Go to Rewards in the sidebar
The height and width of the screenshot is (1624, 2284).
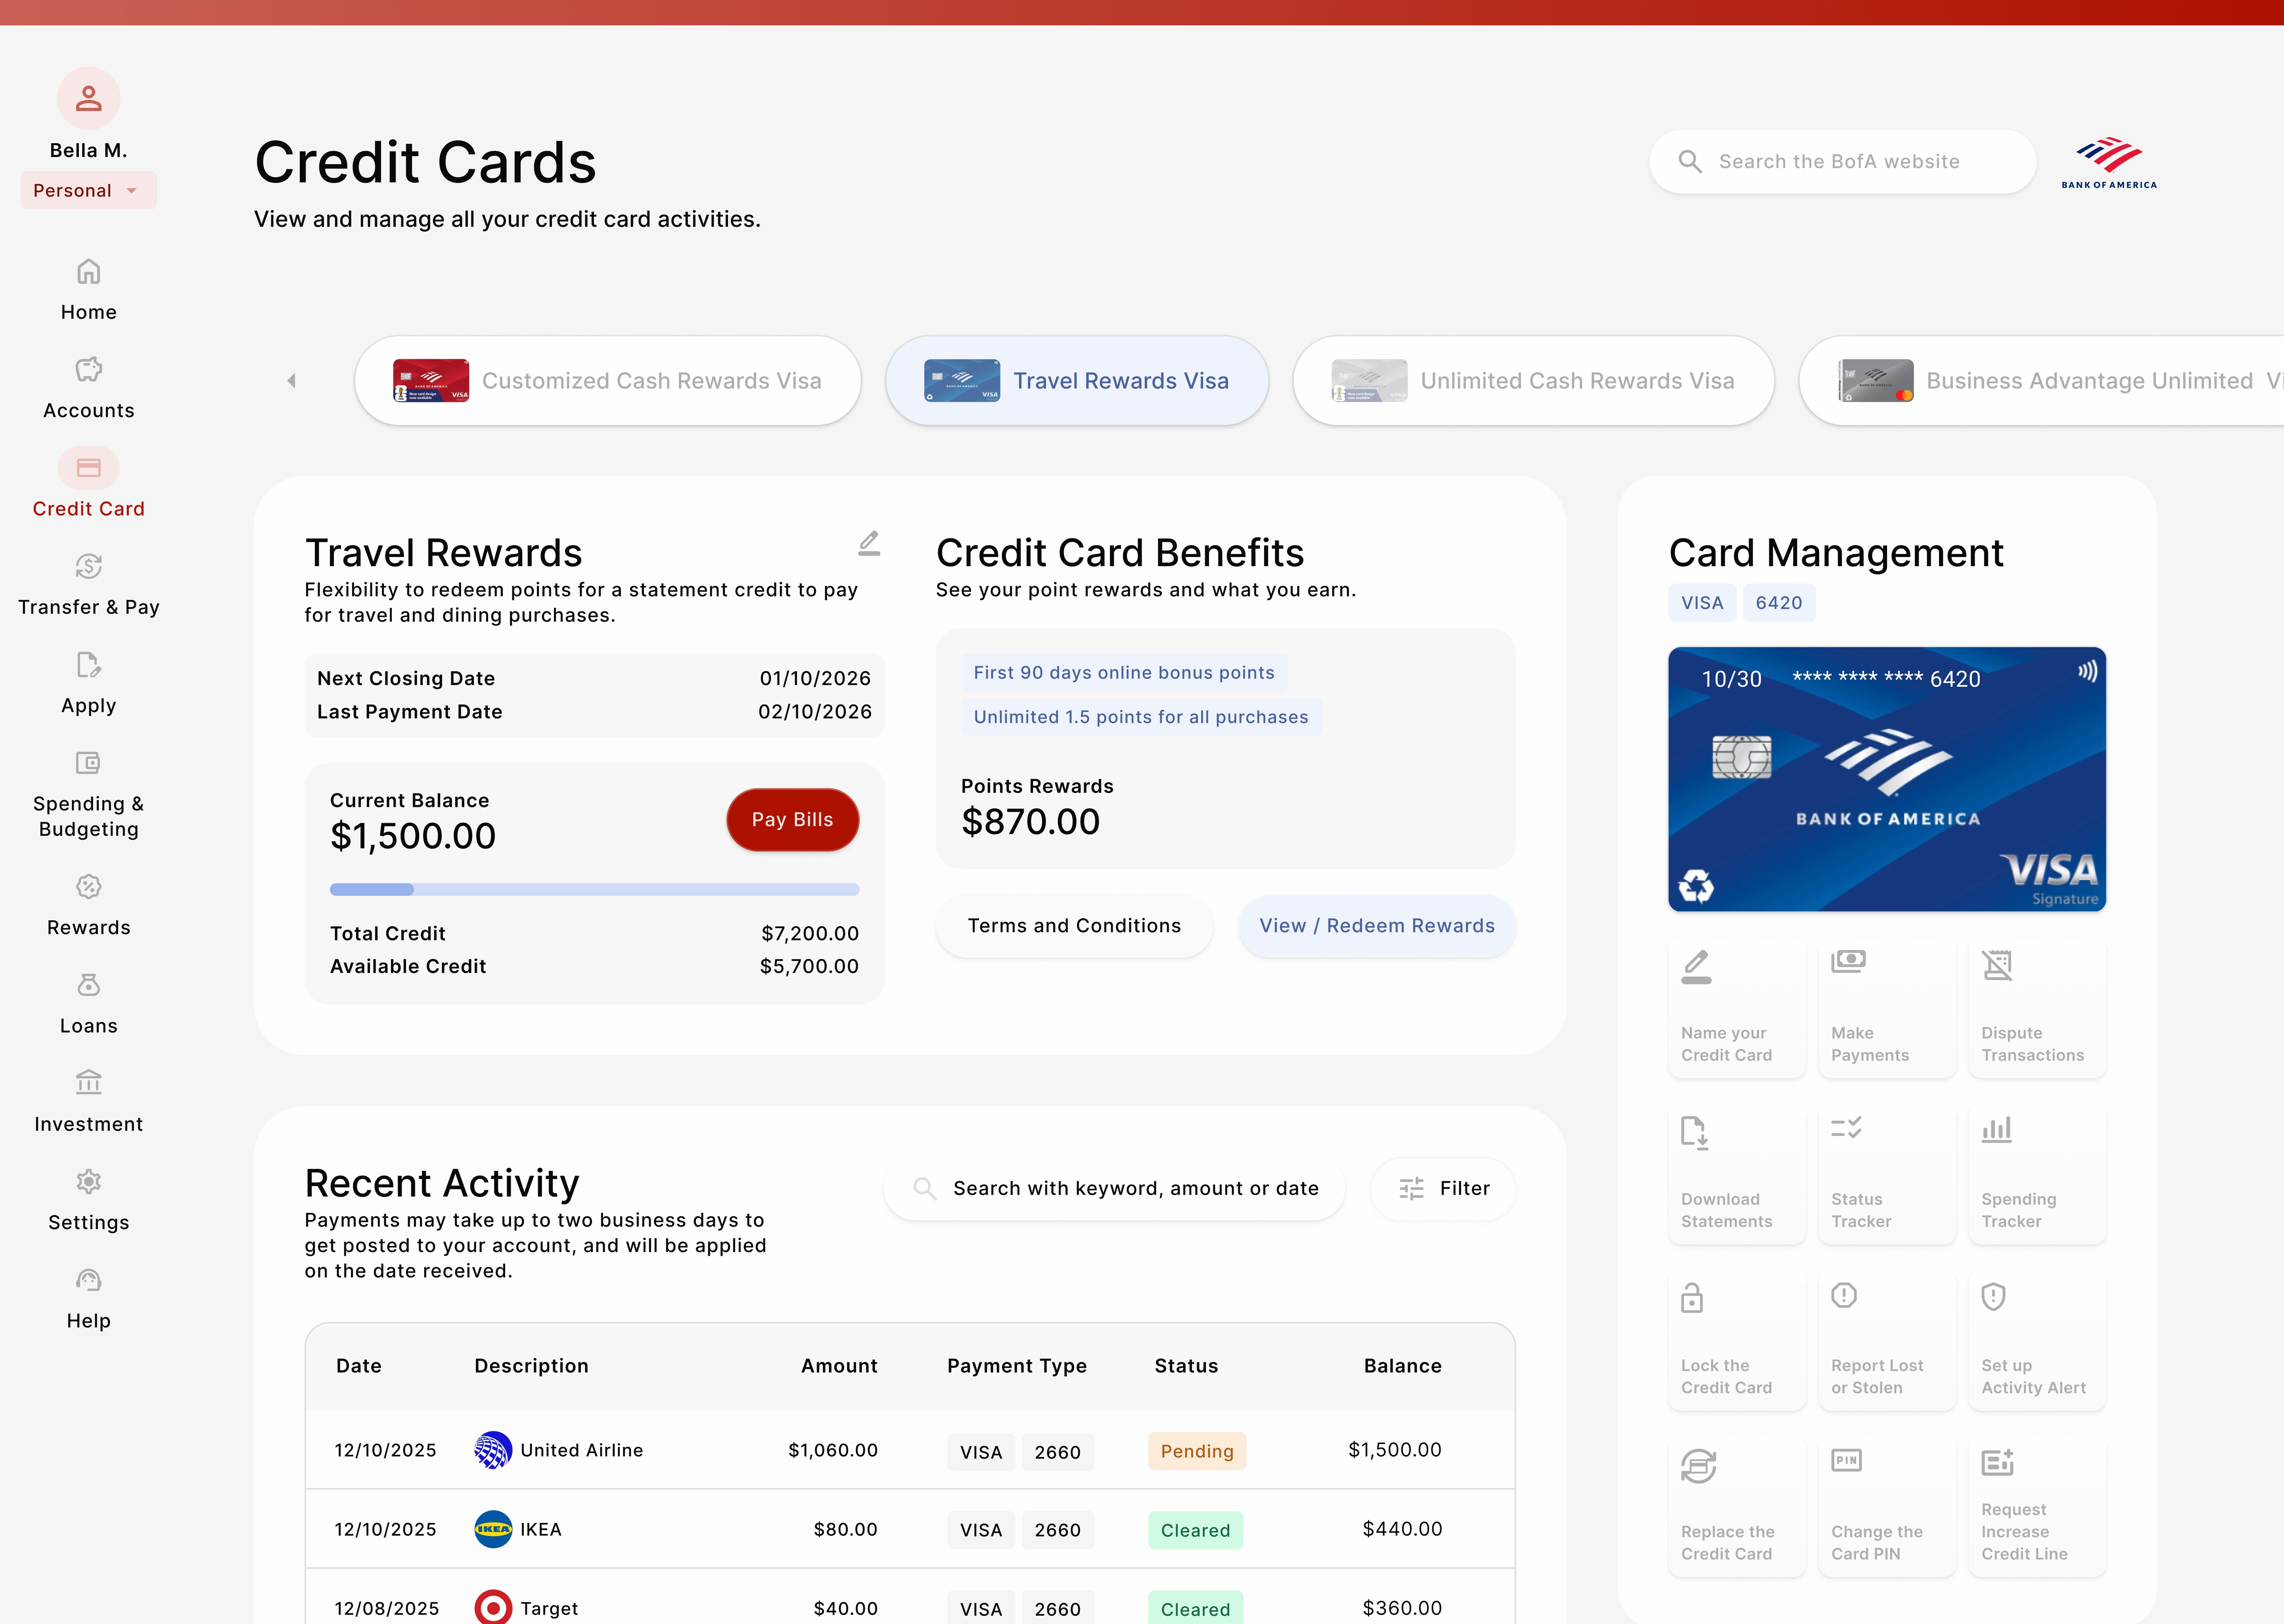(88, 905)
